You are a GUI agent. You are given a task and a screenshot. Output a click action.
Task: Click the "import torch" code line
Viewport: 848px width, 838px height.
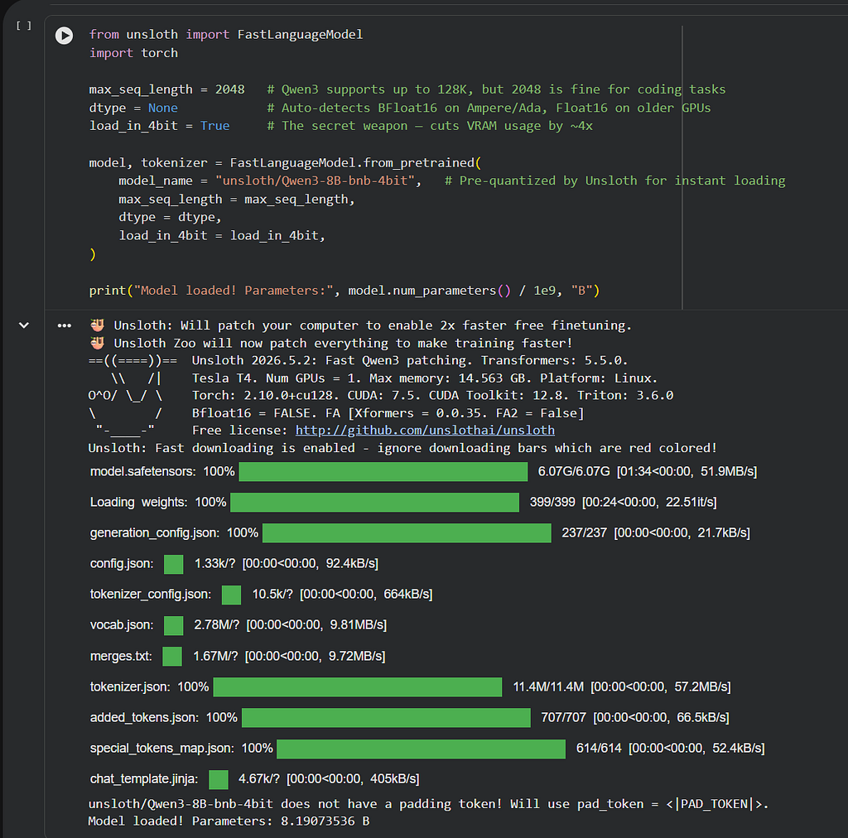pyautogui.click(x=133, y=53)
